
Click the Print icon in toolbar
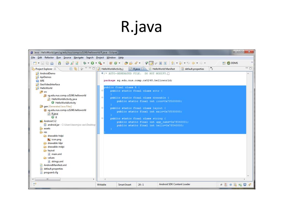pyautogui.click(x=52, y=63)
